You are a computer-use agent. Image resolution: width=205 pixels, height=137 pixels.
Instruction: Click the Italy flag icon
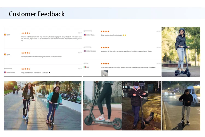click(85, 67)
